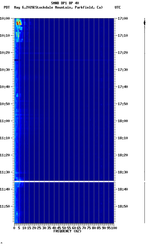
Task: Click the '11:00' PDT time label
Action: (x=5, y=121)
